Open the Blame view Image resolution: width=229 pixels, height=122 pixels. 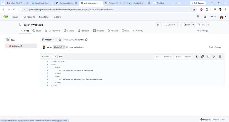point(178,57)
